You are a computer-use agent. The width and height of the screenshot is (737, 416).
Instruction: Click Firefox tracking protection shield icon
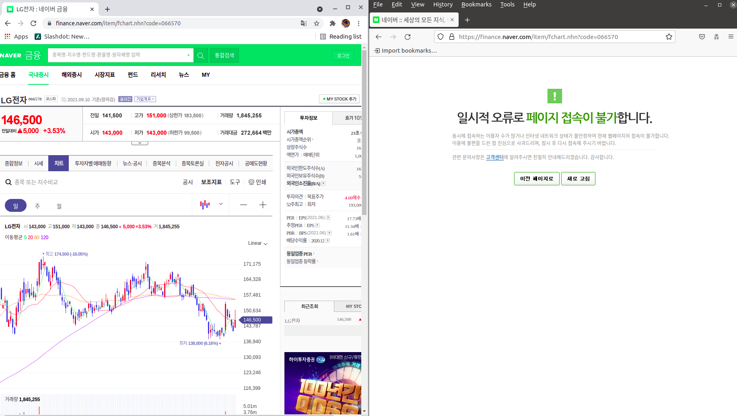coord(441,37)
